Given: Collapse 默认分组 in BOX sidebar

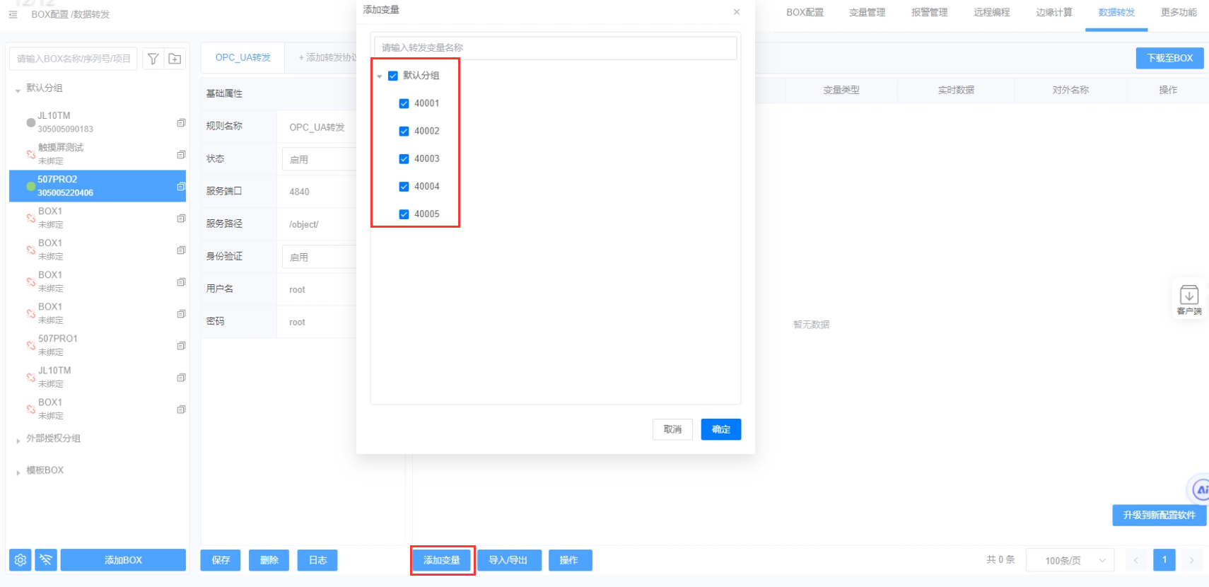Looking at the screenshot, I should click(18, 90).
